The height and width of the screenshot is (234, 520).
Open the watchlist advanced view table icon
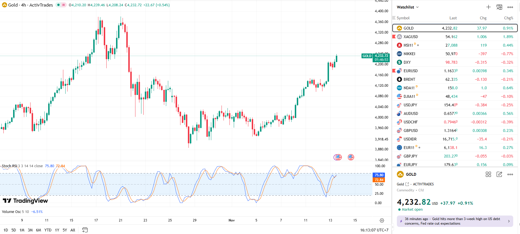pyautogui.click(x=499, y=7)
